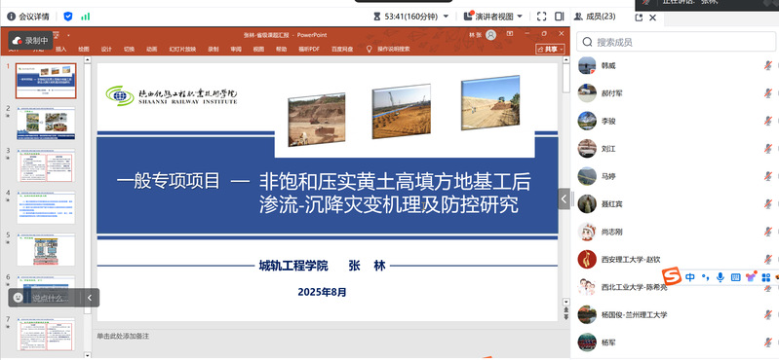This screenshot has width=779, height=360.
Task: Open the 动画 ribbon tab
Action: coord(151,49)
